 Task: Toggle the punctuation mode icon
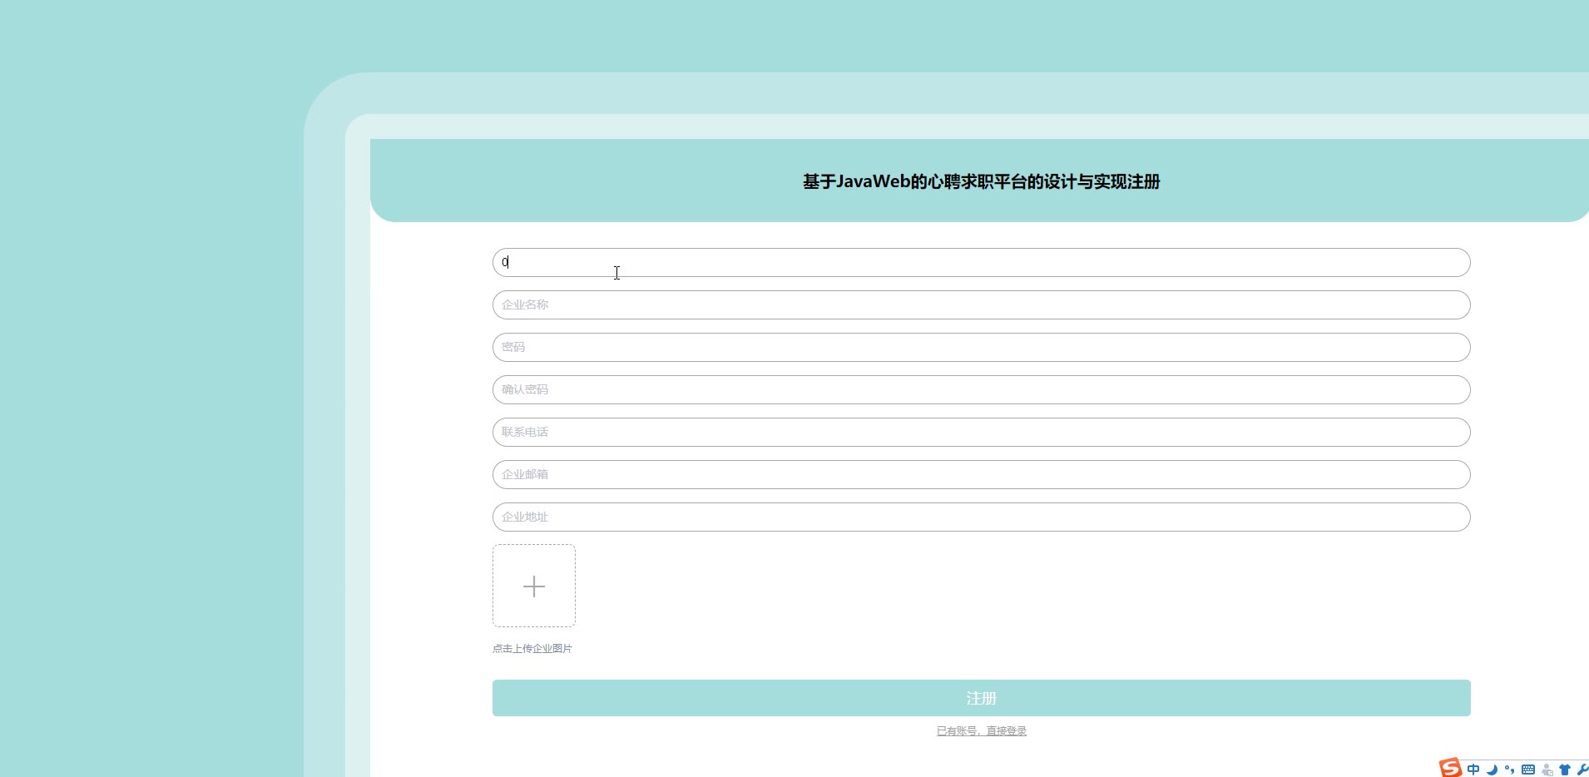(x=1510, y=770)
